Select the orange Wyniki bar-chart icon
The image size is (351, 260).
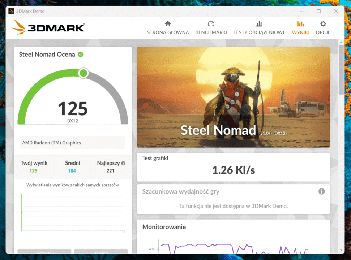click(x=301, y=23)
